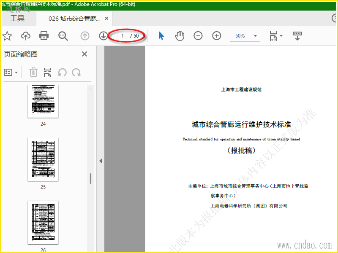
Task: Click the text (报批稿)
Action: point(241,151)
